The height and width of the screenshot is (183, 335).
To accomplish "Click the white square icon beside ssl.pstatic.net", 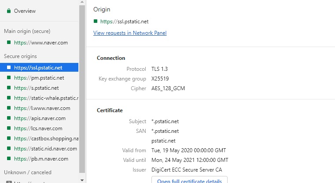I will (x=9, y=67).
